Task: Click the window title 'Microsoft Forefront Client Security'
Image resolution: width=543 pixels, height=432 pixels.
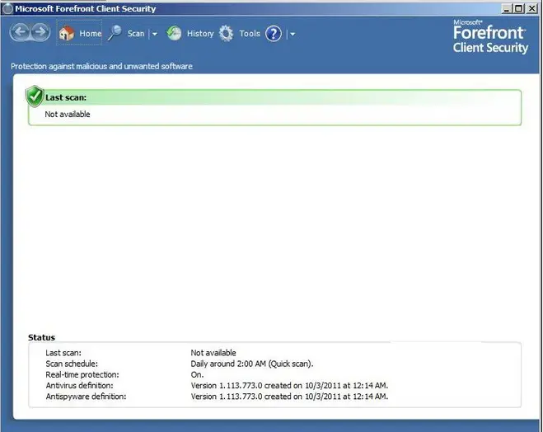Action: 85,9
